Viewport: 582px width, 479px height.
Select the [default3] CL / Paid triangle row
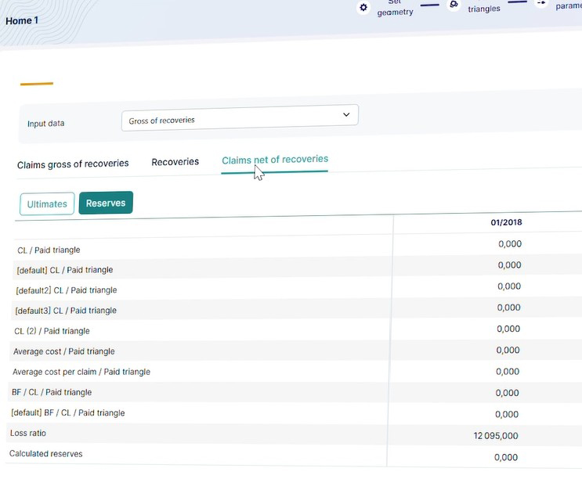point(66,311)
